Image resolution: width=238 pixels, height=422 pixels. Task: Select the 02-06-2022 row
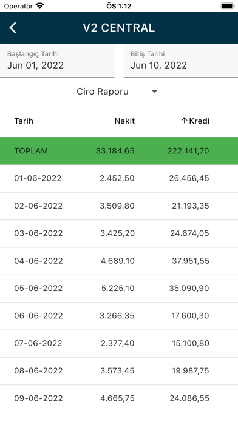119,206
